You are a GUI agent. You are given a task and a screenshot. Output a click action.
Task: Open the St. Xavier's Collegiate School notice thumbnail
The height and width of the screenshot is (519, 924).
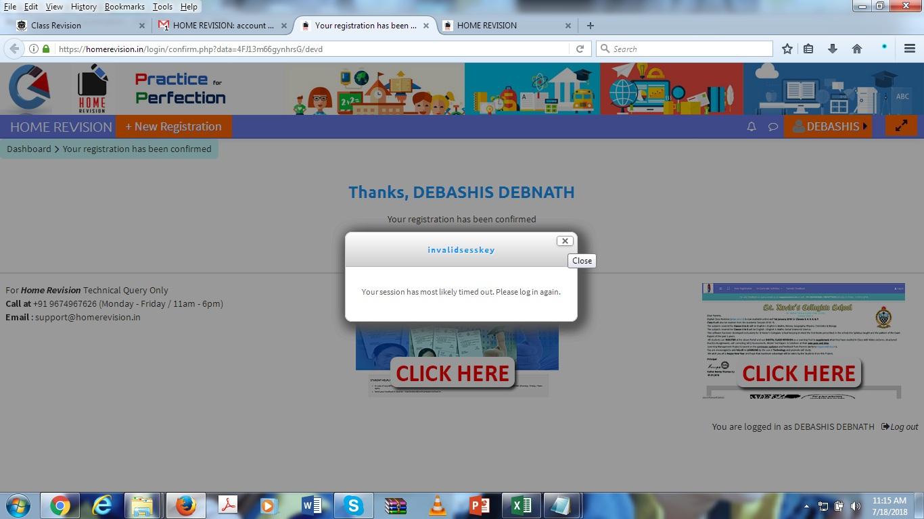[804, 341]
